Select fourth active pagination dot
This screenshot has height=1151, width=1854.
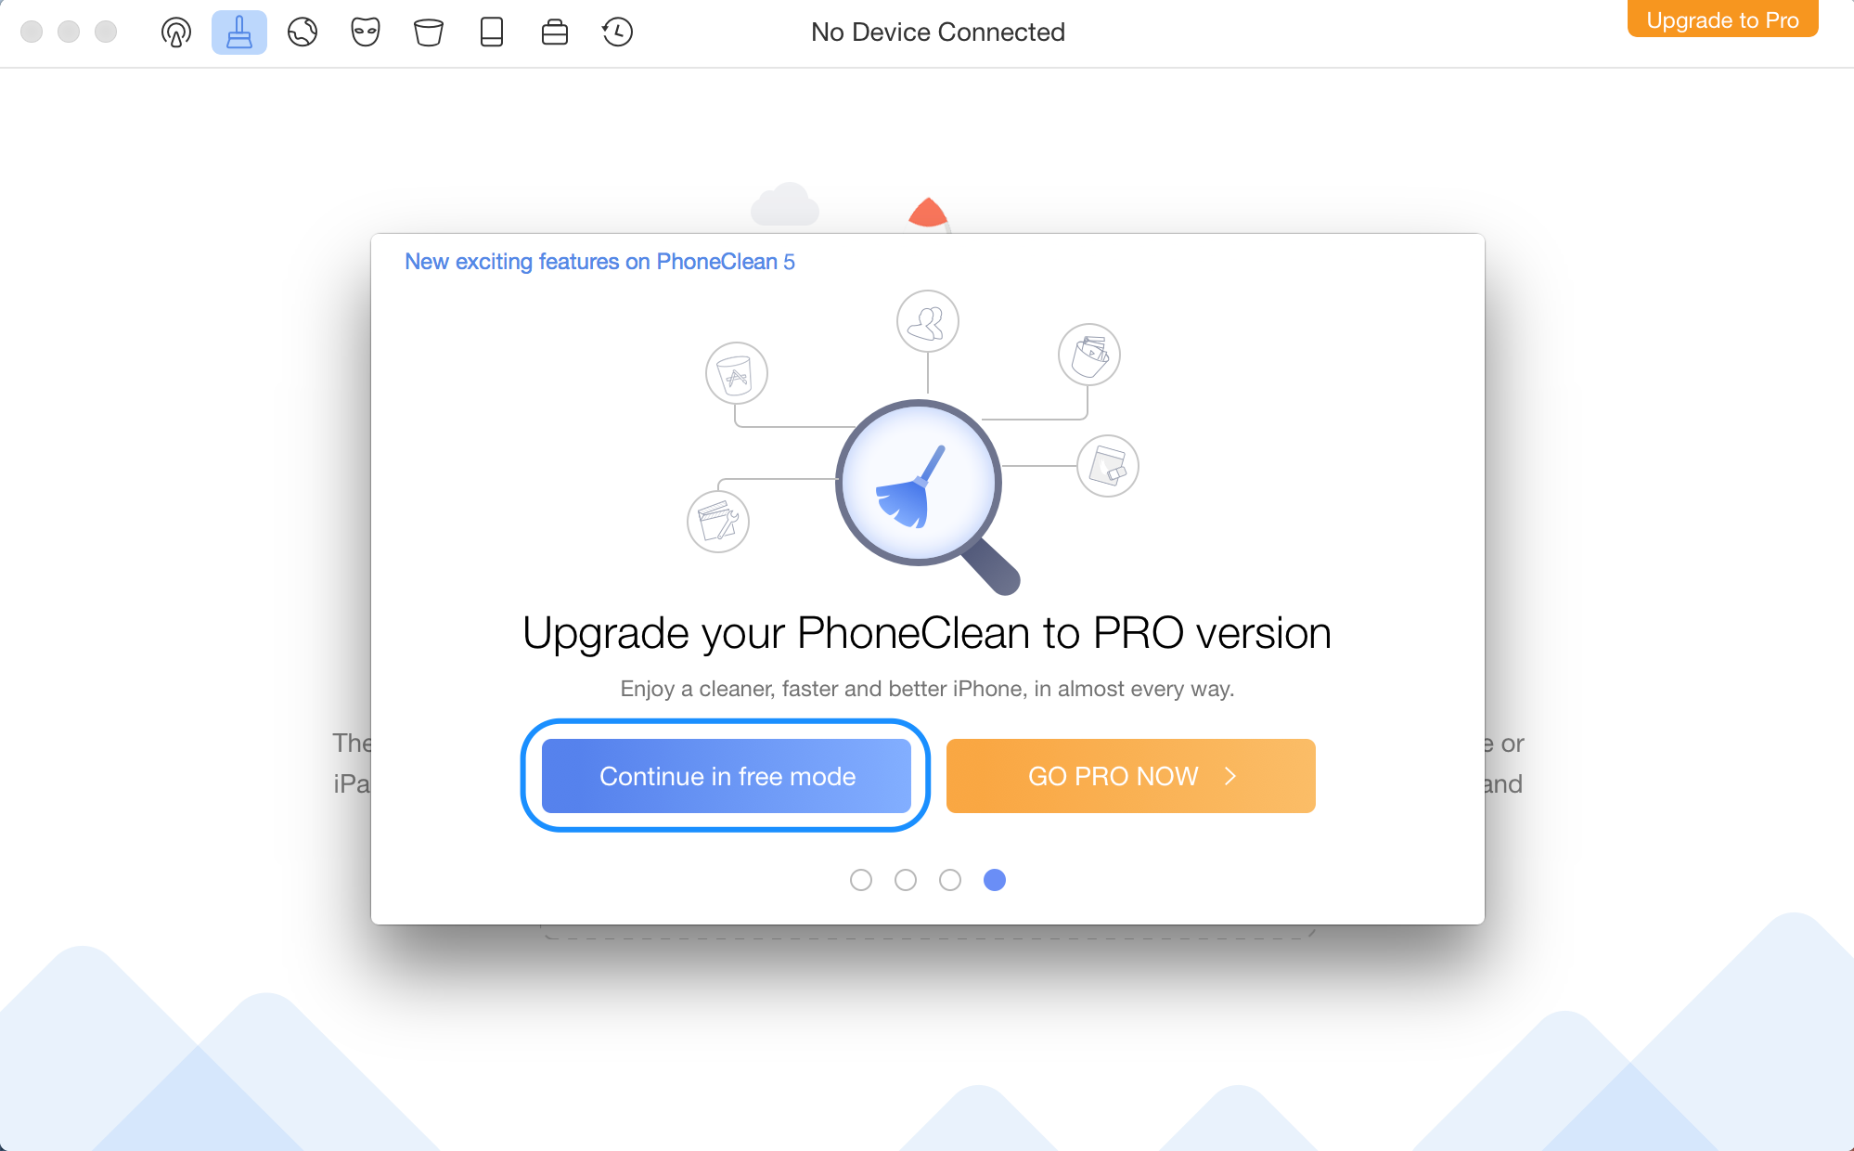[994, 878]
